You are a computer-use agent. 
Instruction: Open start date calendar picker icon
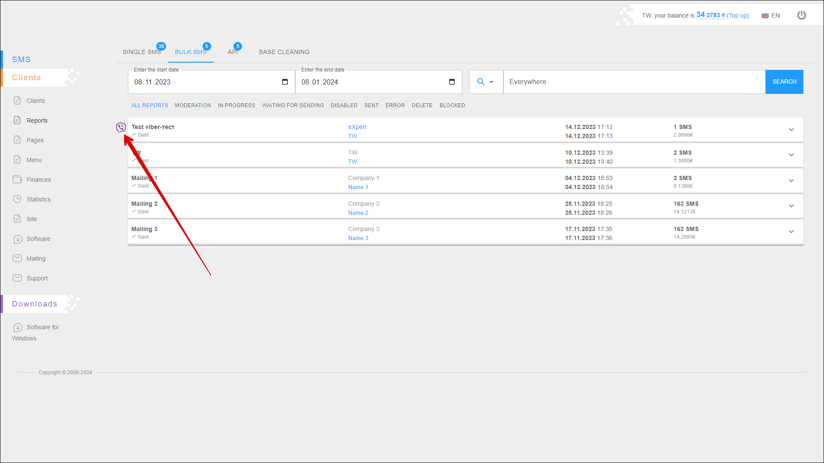(x=285, y=82)
